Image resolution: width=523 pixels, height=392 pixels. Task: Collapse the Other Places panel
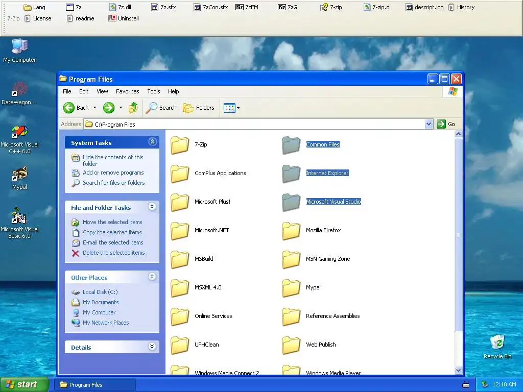pyautogui.click(x=152, y=276)
